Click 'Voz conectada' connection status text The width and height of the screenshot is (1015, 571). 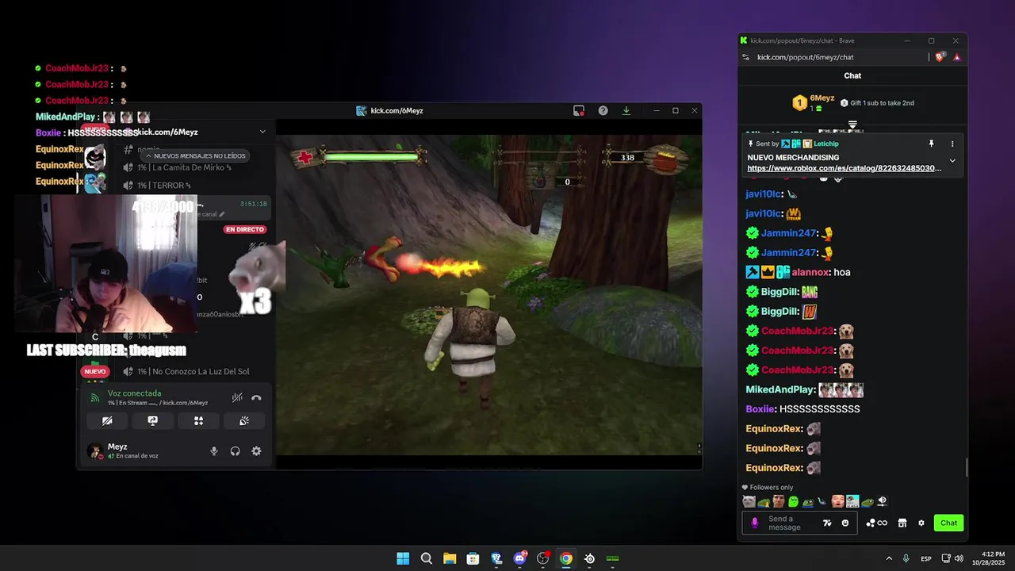(x=134, y=393)
